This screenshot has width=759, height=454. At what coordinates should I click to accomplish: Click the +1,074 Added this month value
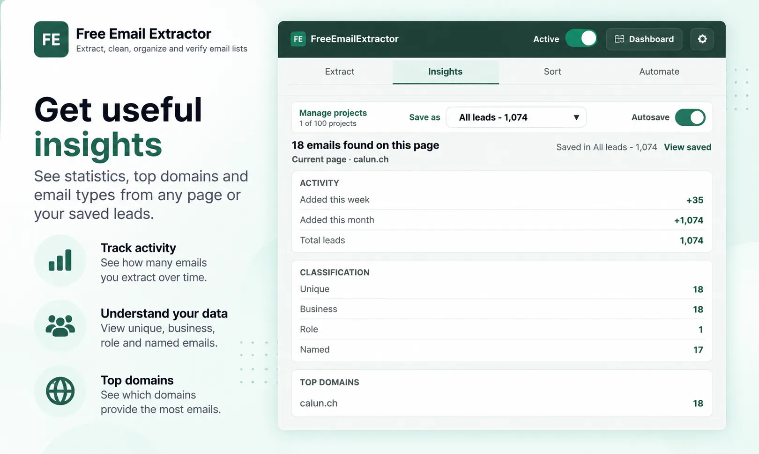pos(689,220)
